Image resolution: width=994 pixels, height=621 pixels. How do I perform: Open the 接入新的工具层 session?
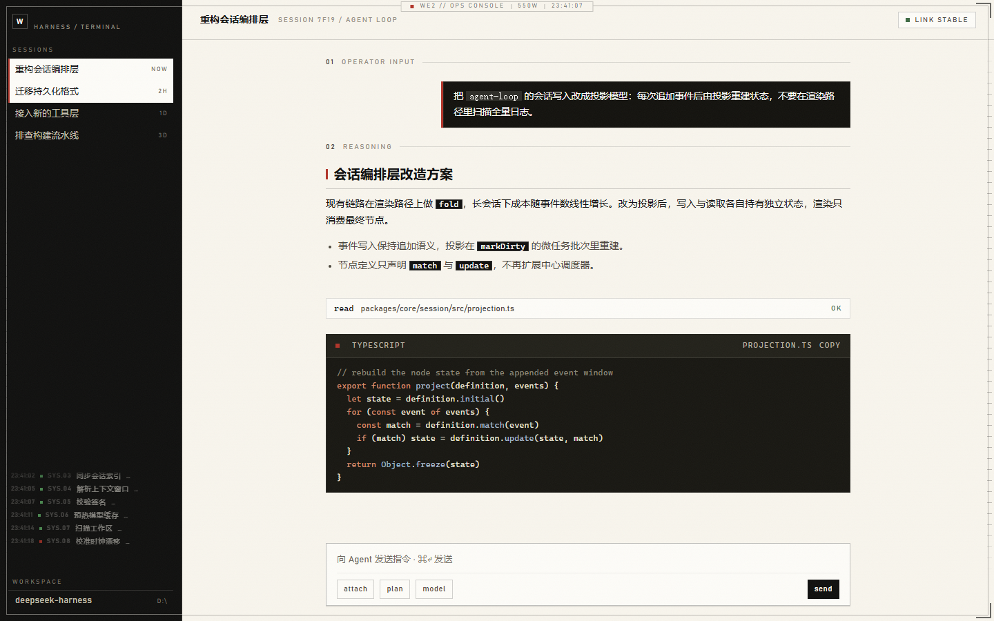tap(90, 113)
